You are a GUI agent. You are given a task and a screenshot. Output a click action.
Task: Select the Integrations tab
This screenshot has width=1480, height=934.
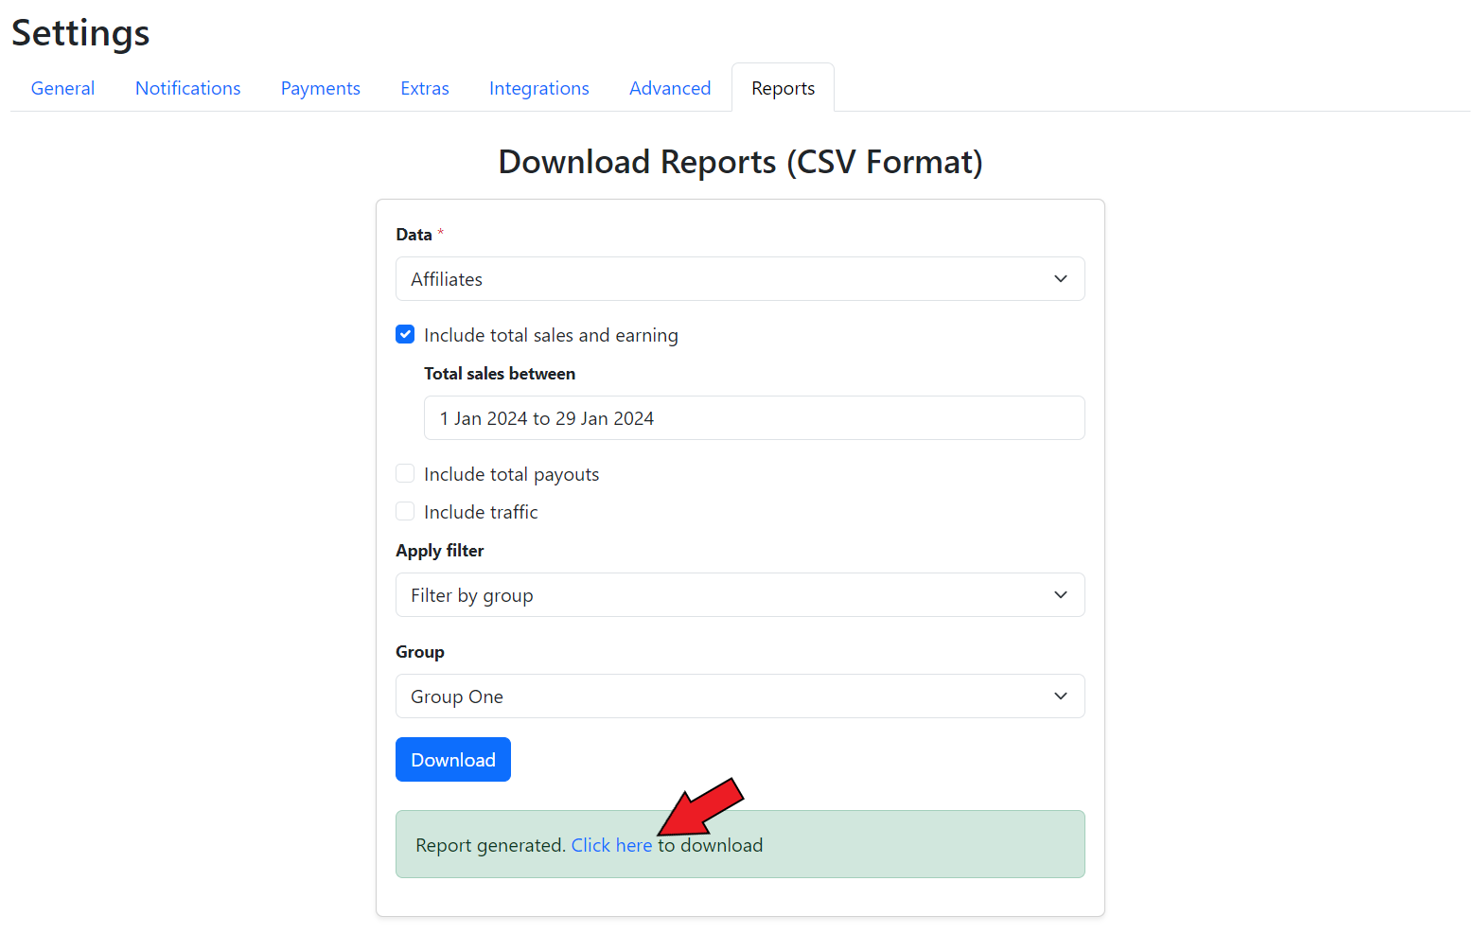pyautogui.click(x=538, y=88)
